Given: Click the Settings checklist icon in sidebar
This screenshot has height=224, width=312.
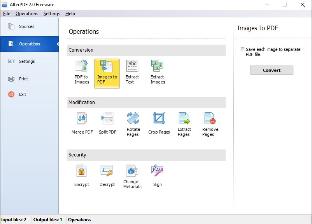Looking at the screenshot, I should click(11, 61).
